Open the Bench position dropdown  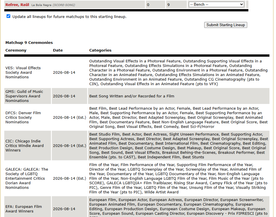click(x=216, y=4)
